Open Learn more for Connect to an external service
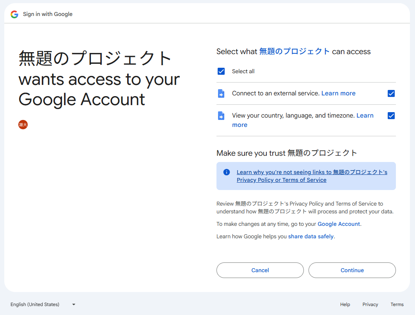Screen dimensions: 415x315 338,93
